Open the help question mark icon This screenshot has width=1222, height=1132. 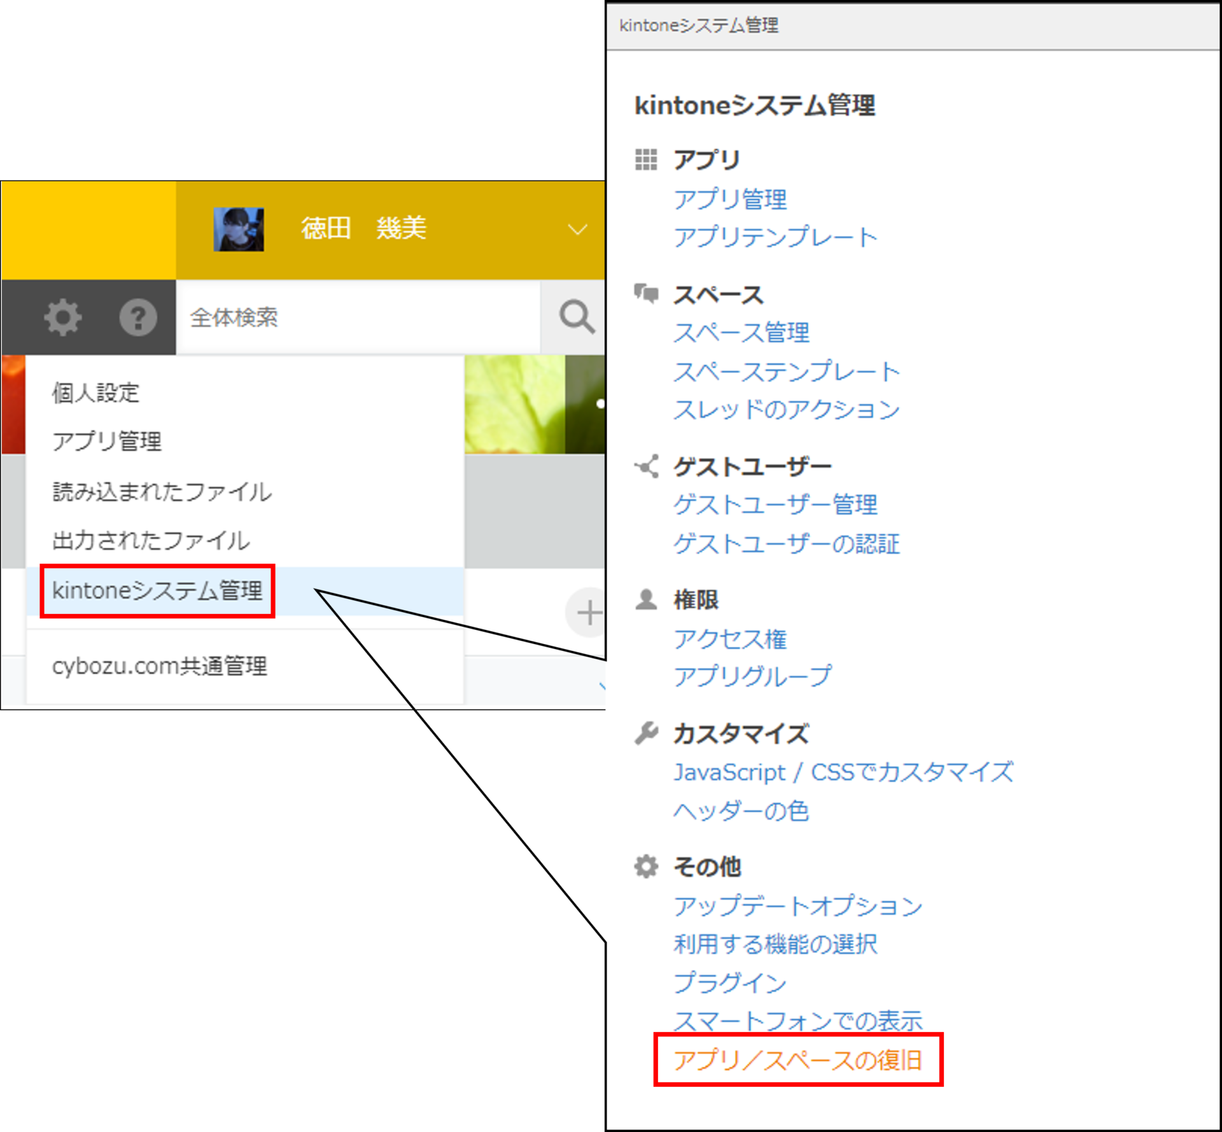[138, 317]
